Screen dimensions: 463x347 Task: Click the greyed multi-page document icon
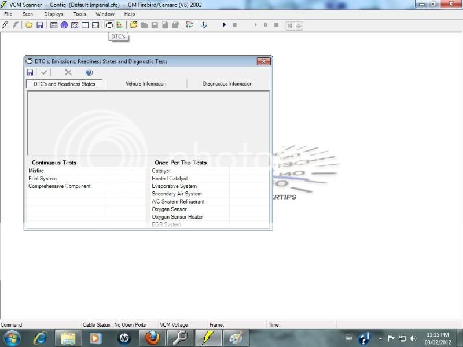click(175, 25)
